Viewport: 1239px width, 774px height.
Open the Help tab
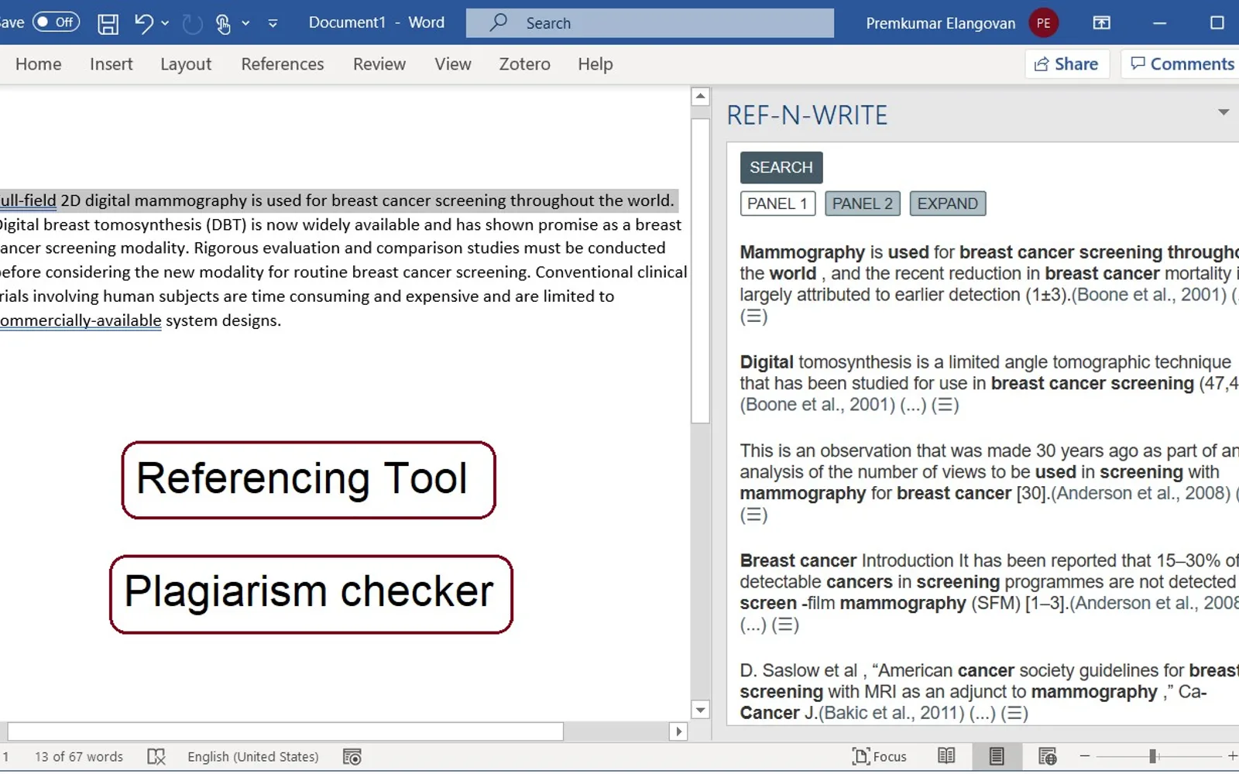pos(595,64)
